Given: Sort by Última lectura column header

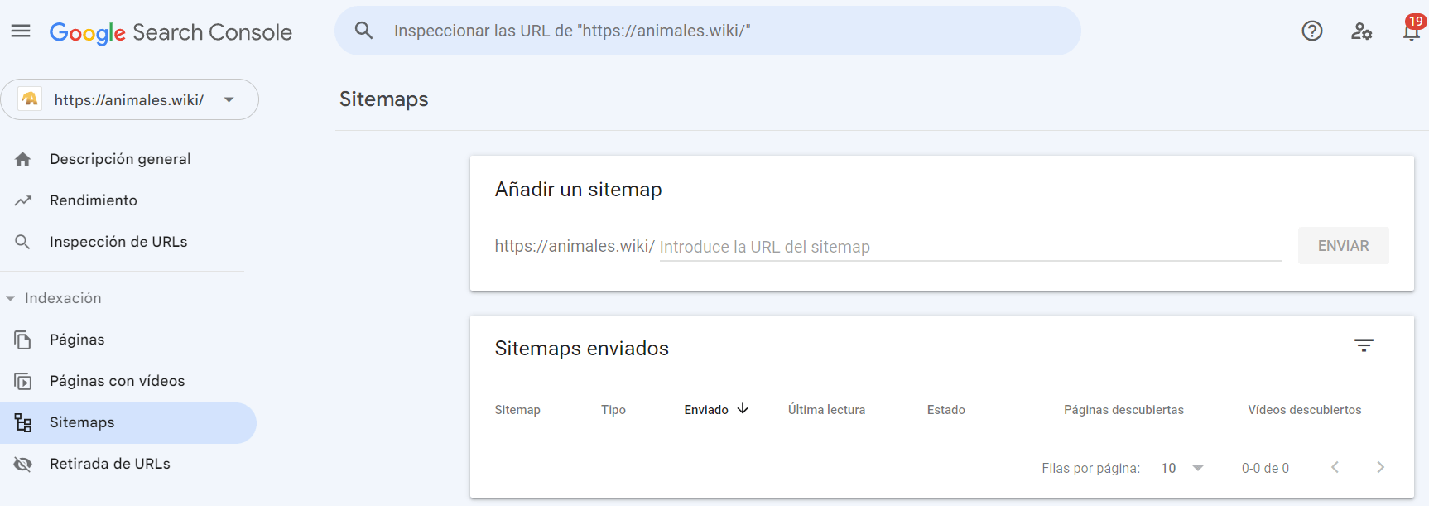Looking at the screenshot, I should [x=826, y=410].
